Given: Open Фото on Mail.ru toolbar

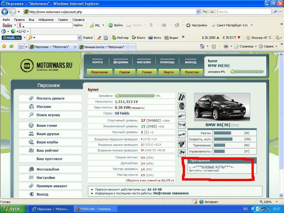Looking at the screenshot, I should coord(155,38).
